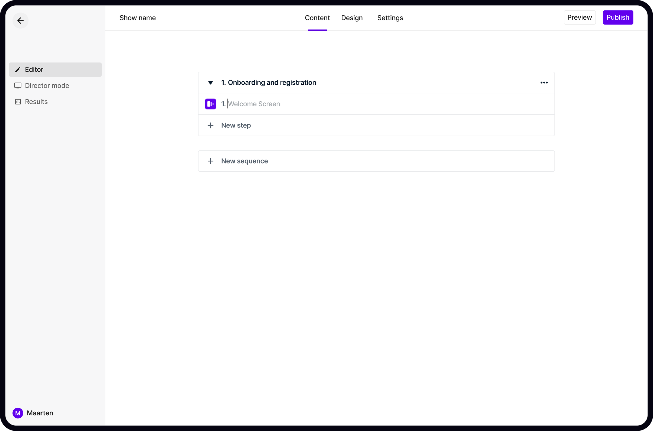The width and height of the screenshot is (653, 431).
Task: Click the purple M avatar
Action: [x=18, y=413]
